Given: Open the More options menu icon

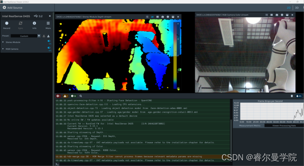Looking at the screenshot, I should [x=48, y=25].
